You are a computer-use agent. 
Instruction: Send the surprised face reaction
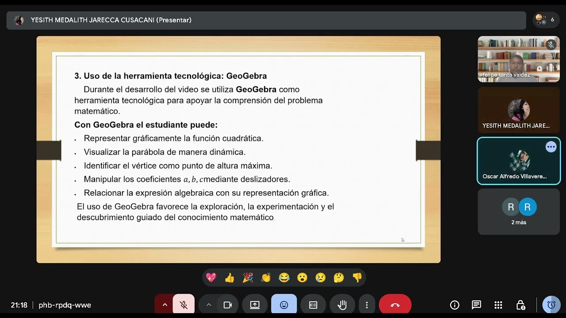click(x=302, y=277)
